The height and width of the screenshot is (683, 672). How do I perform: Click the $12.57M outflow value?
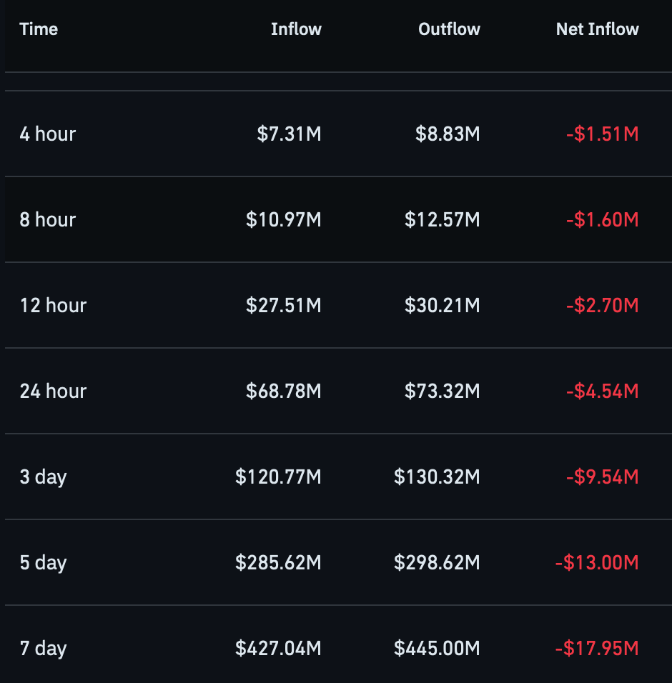tap(443, 219)
